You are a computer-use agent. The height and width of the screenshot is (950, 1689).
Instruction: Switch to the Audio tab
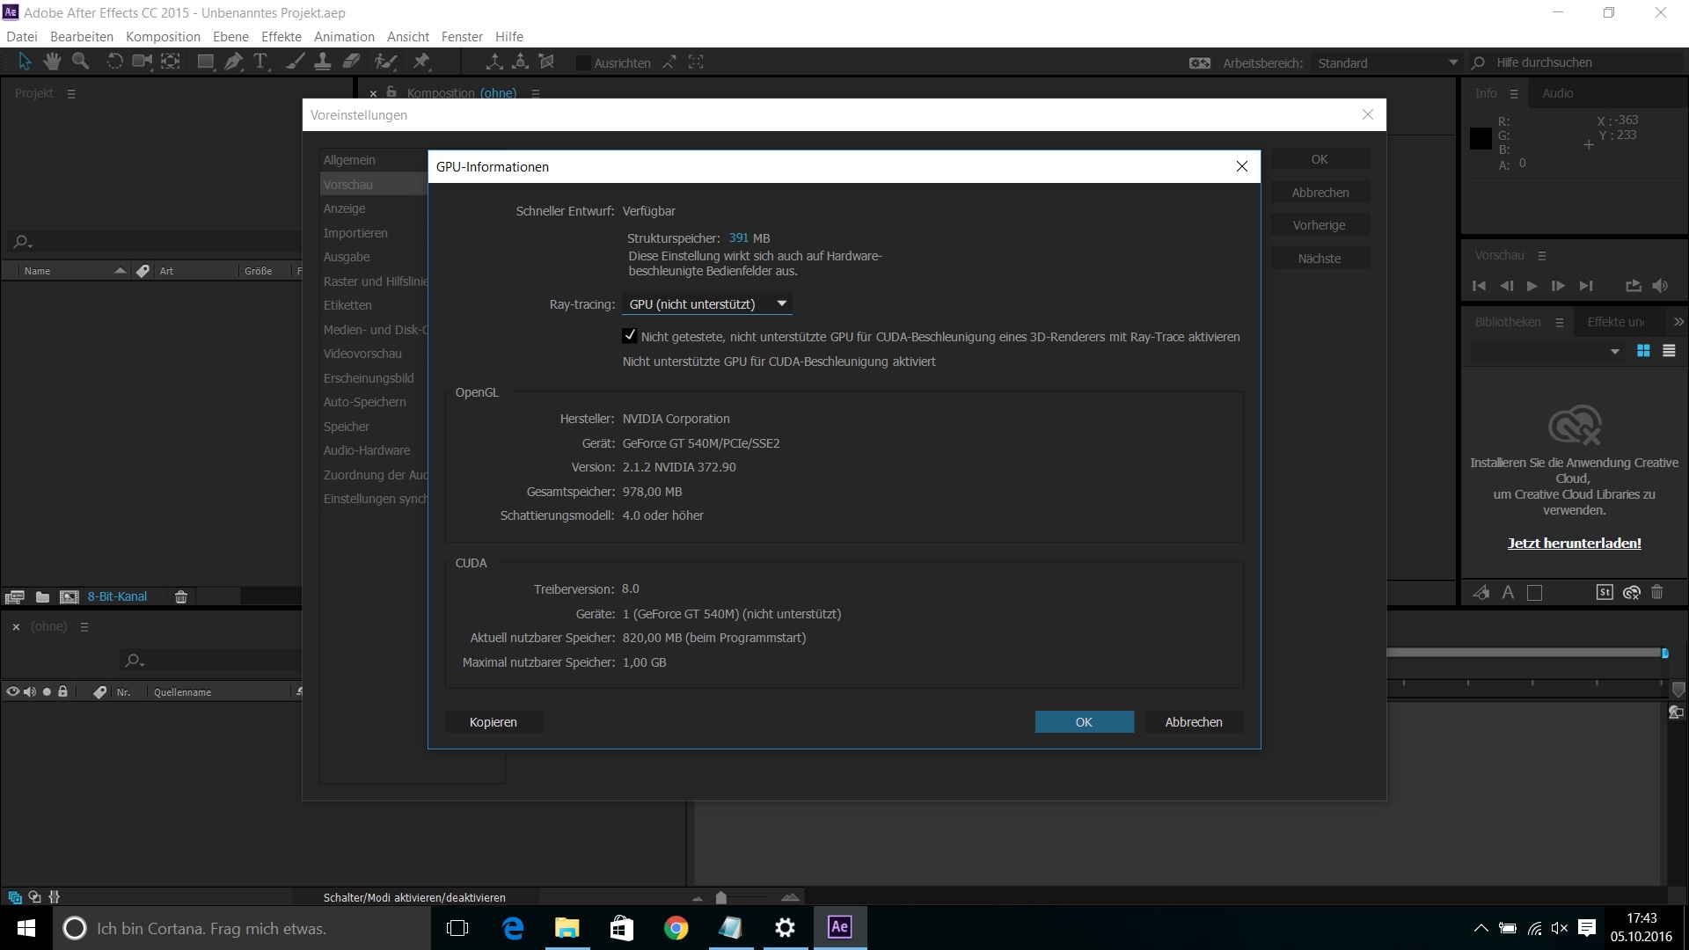tap(1557, 93)
